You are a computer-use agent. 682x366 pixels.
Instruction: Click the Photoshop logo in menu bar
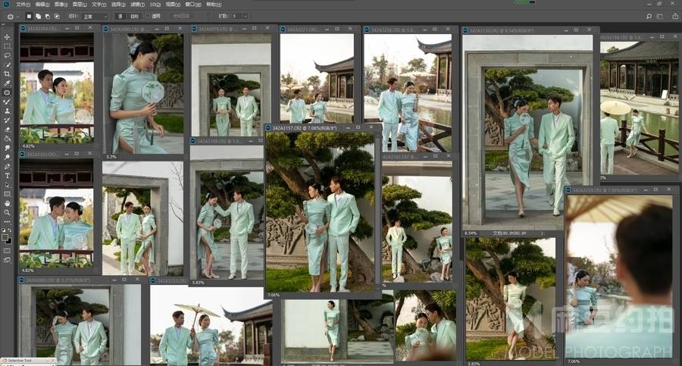click(x=6, y=4)
